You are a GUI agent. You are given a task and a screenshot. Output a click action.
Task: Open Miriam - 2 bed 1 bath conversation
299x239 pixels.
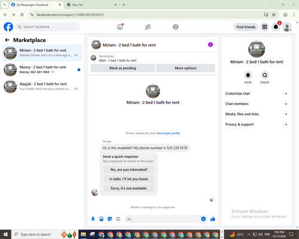tap(42, 53)
